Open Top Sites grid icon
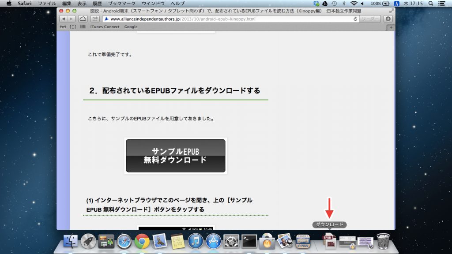452x254 pixels. pyautogui.click(x=83, y=27)
